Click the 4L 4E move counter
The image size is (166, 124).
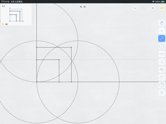pos(83,7)
